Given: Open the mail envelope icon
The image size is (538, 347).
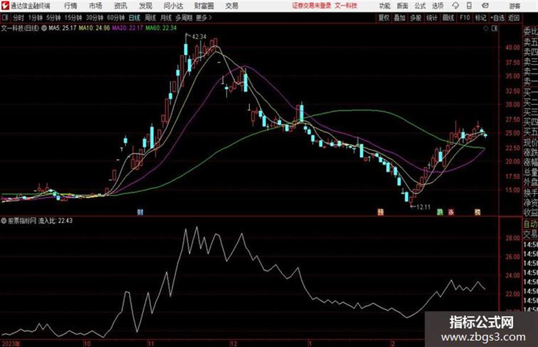Looking at the screenshot, I should (485, 6).
